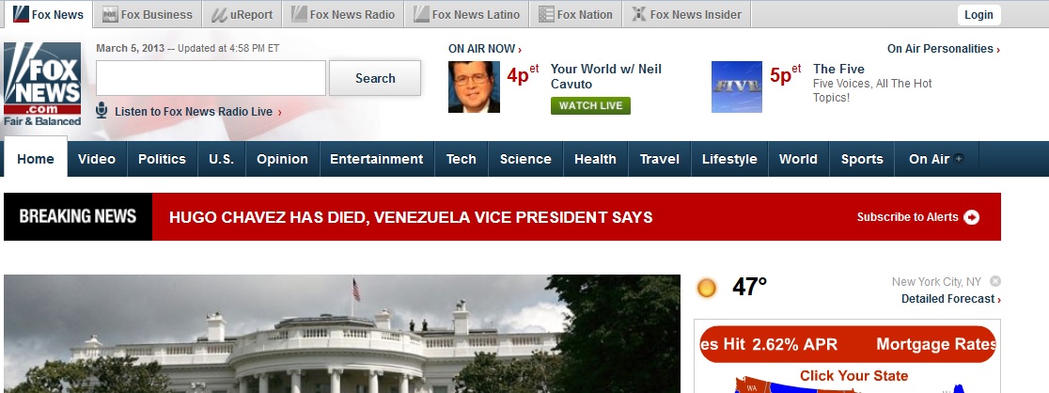Click the Fox News Insider icon
The width and height of the screenshot is (1049, 393).
click(x=639, y=14)
